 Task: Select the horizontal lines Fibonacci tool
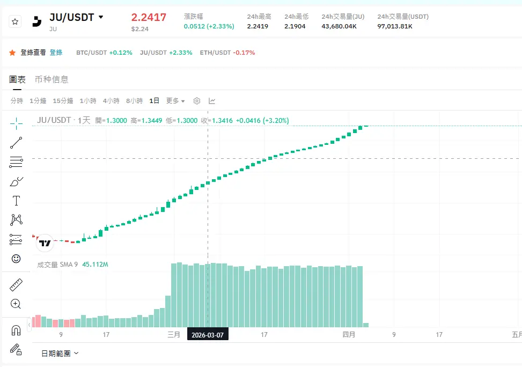[x=16, y=162]
